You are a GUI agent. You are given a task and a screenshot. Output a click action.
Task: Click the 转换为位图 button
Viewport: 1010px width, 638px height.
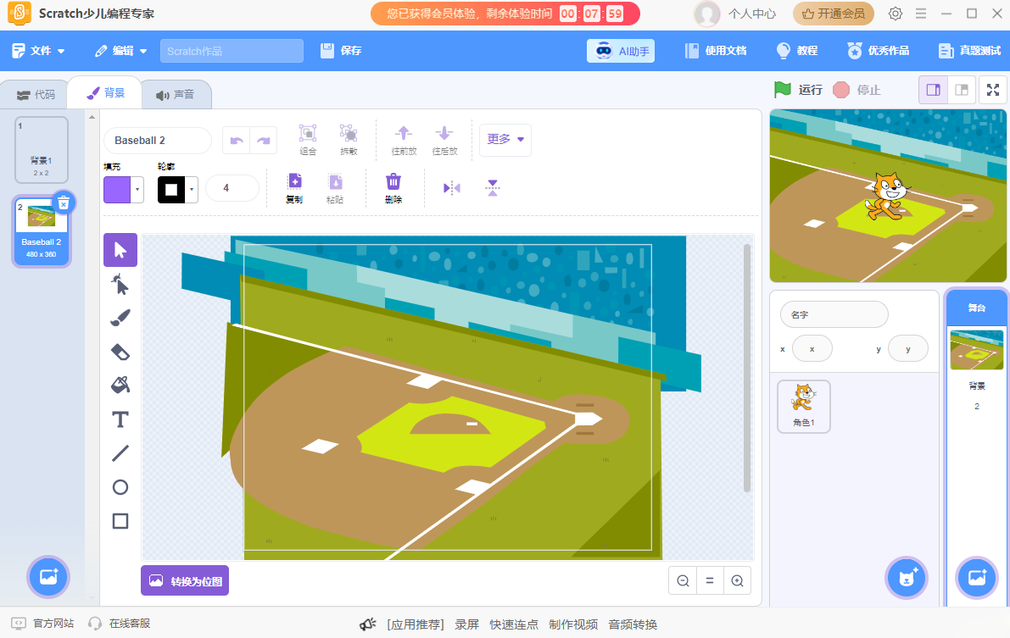[x=185, y=581]
